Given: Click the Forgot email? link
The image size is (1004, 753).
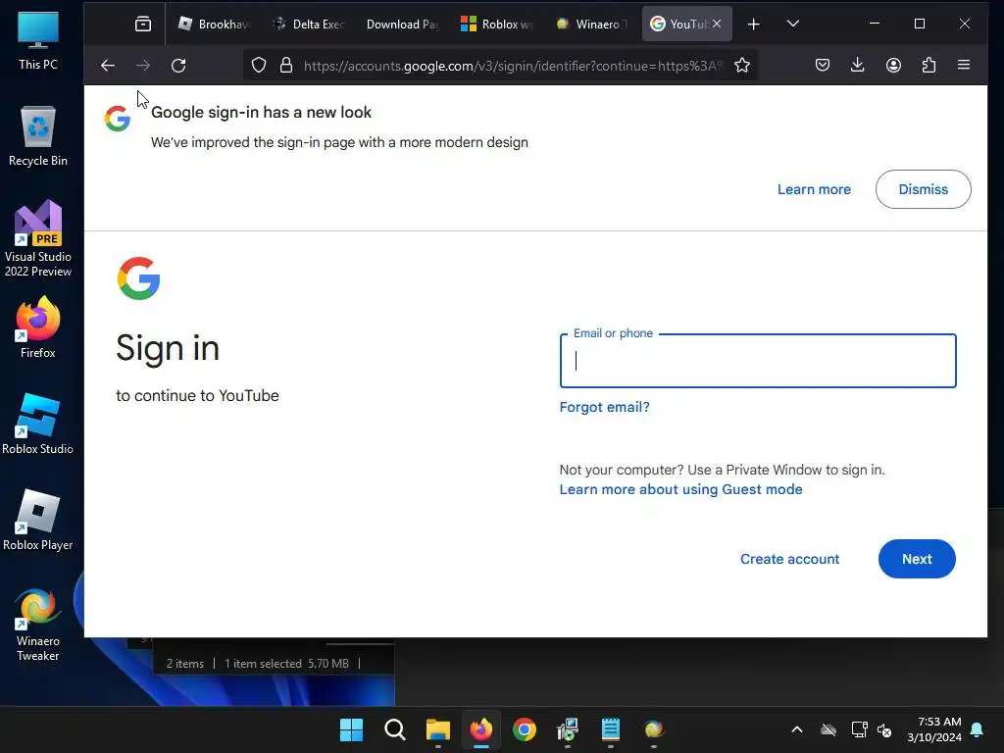Looking at the screenshot, I should pos(604,407).
